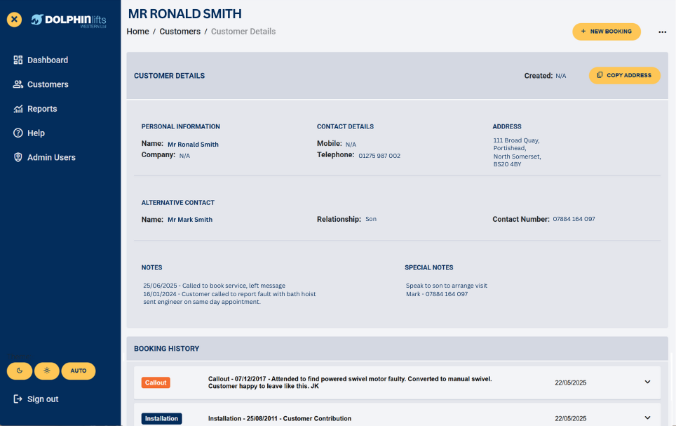Open the three-dot overflow menu
Image resolution: width=676 pixels, height=426 pixels.
[x=662, y=32]
